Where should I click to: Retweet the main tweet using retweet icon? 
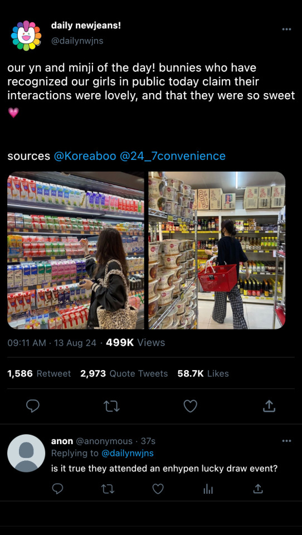pyautogui.click(x=111, y=406)
